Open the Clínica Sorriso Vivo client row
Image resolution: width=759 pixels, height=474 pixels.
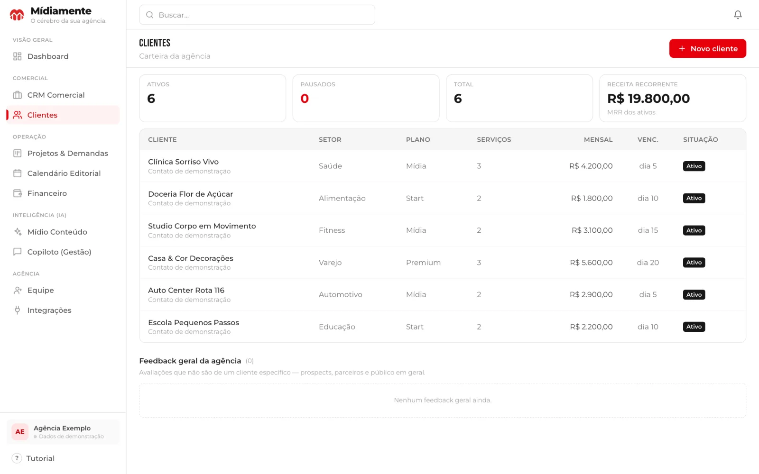pos(443,166)
